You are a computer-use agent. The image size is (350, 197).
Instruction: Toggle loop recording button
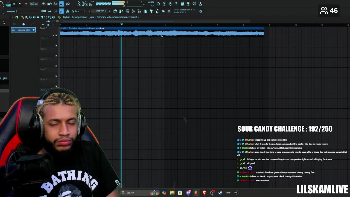tap(68, 4)
